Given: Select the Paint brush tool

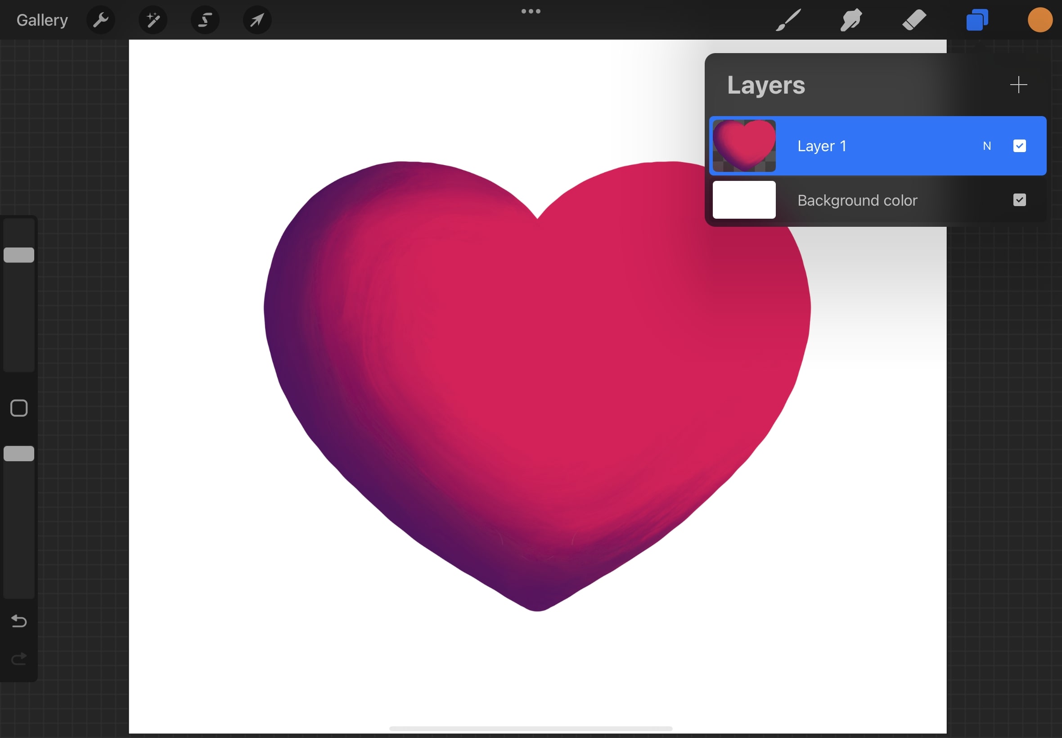Looking at the screenshot, I should pos(788,20).
